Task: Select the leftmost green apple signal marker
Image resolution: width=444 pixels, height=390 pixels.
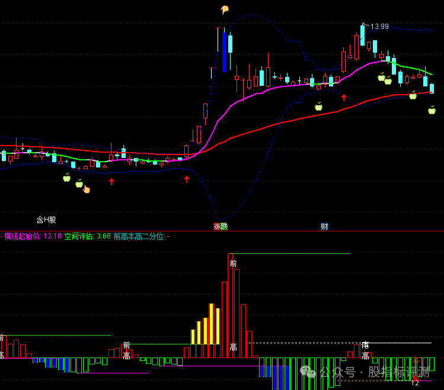Action: tap(67, 178)
